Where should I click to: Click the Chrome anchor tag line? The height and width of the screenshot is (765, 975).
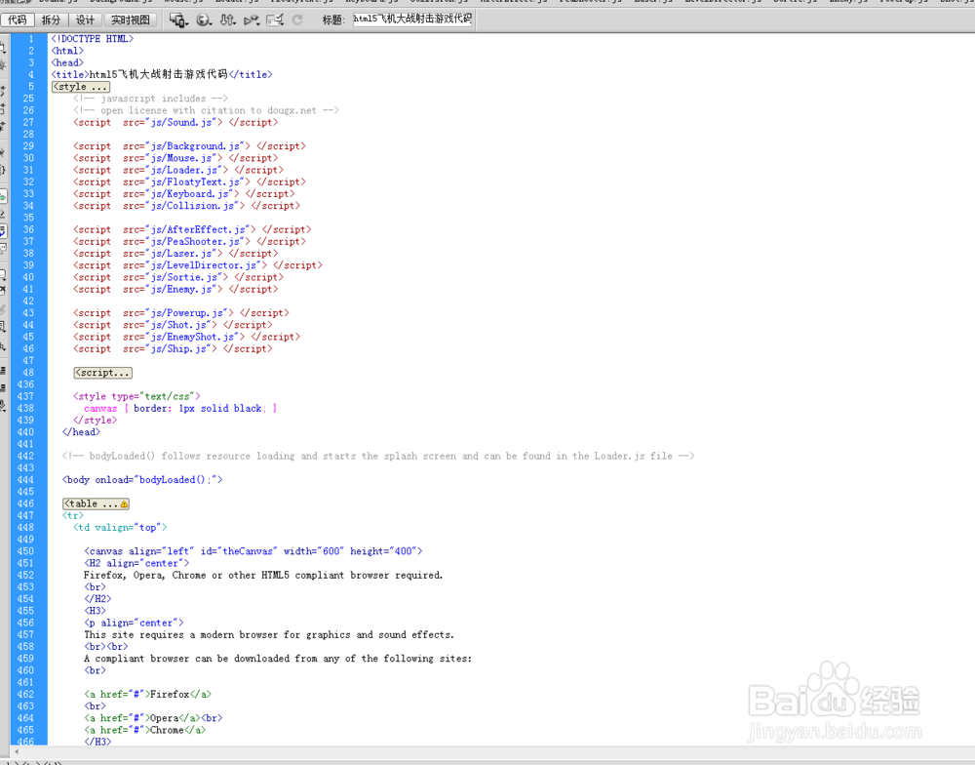[x=145, y=730]
